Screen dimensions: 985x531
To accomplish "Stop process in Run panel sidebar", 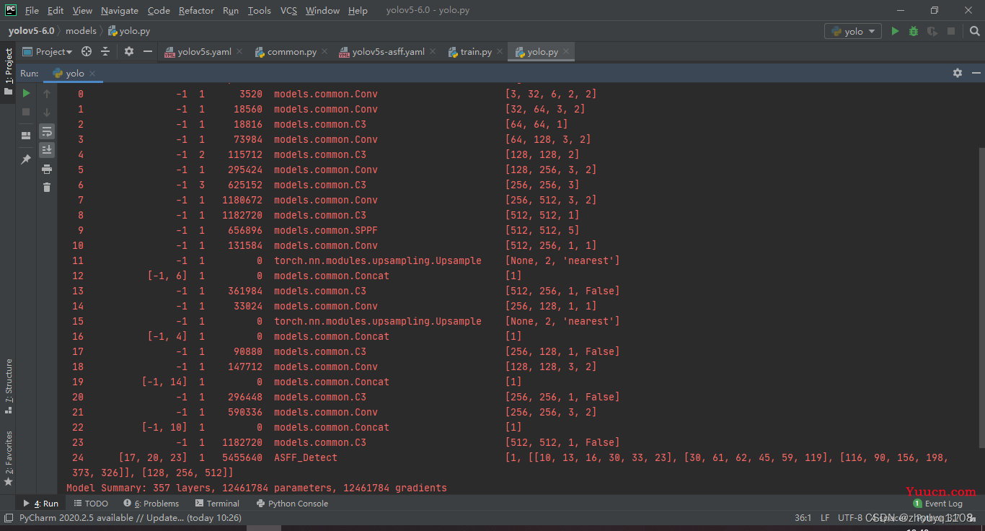I will [26, 112].
